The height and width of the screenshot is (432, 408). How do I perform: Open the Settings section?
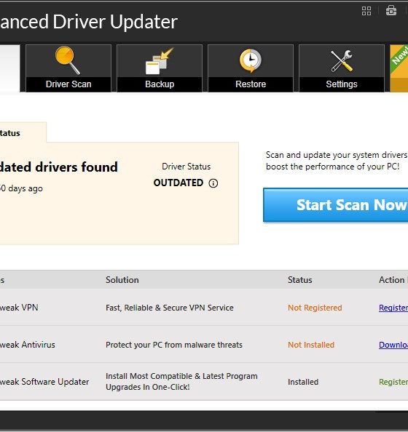point(342,68)
